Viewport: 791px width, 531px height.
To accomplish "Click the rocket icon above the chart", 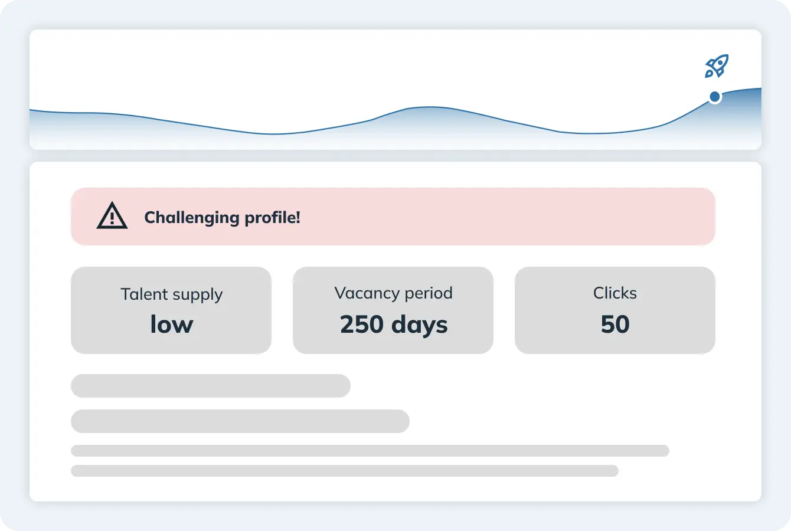I will (x=717, y=66).
